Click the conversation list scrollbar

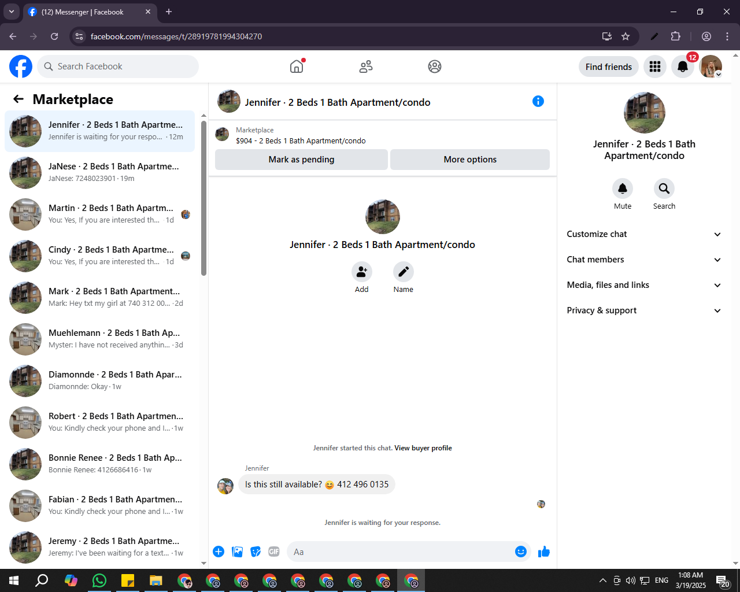coord(203,198)
